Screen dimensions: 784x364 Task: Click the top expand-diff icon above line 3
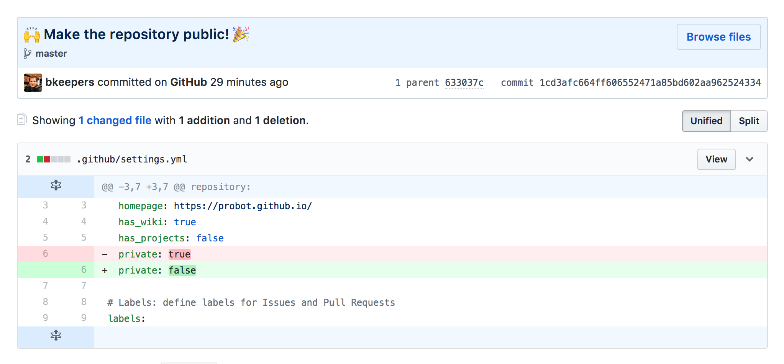56,185
